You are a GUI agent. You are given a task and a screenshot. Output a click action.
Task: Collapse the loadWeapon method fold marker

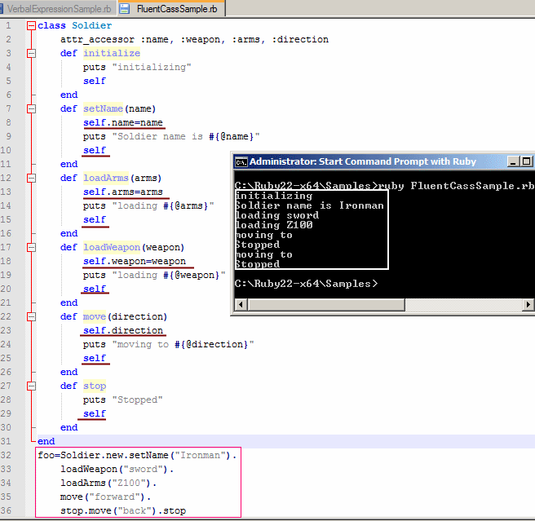click(31, 247)
